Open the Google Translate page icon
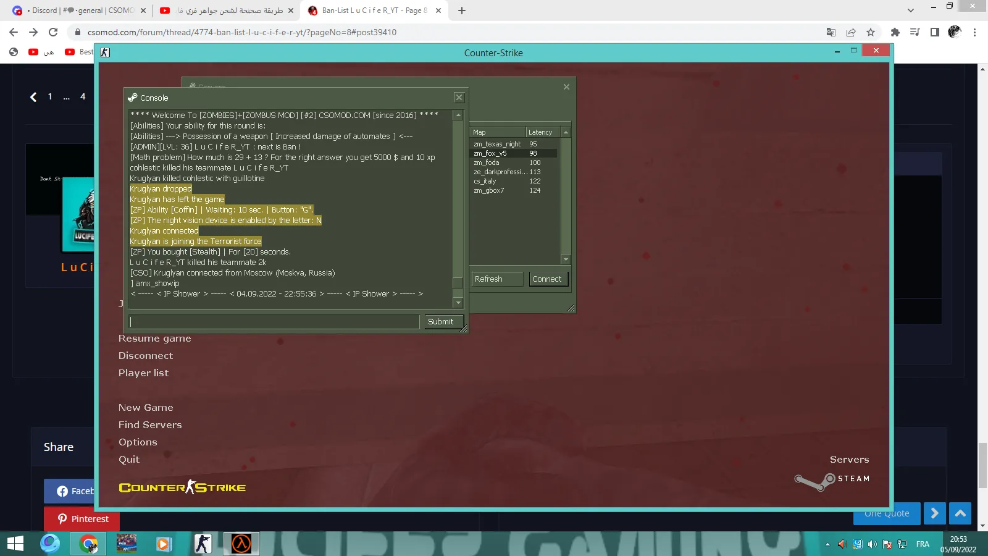The height and width of the screenshot is (556, 988). tap(831, 32)
